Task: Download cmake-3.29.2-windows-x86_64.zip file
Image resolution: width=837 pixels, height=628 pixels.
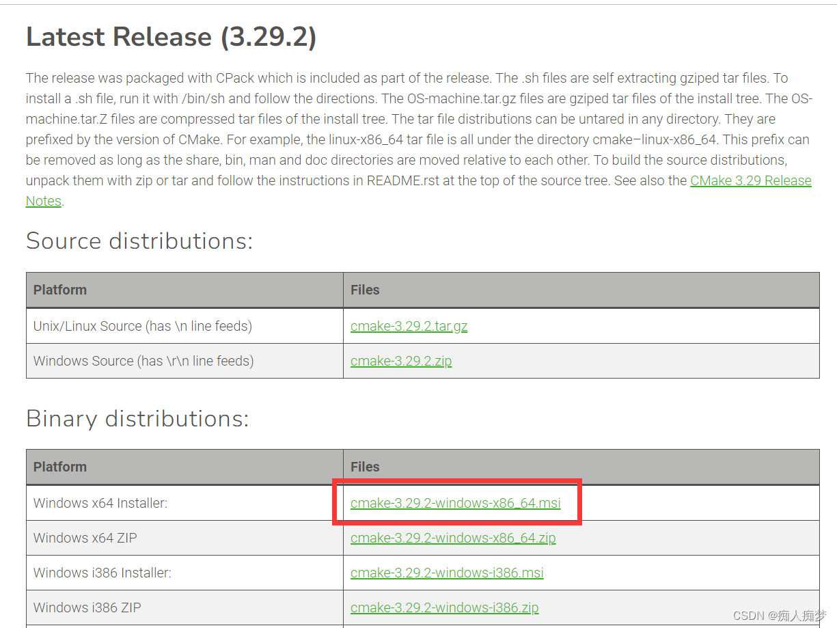Action: point(453,538)
